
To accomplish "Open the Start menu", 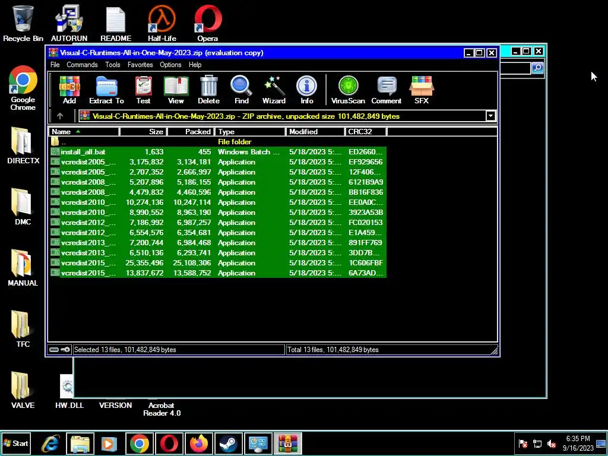I will [16, 443].
